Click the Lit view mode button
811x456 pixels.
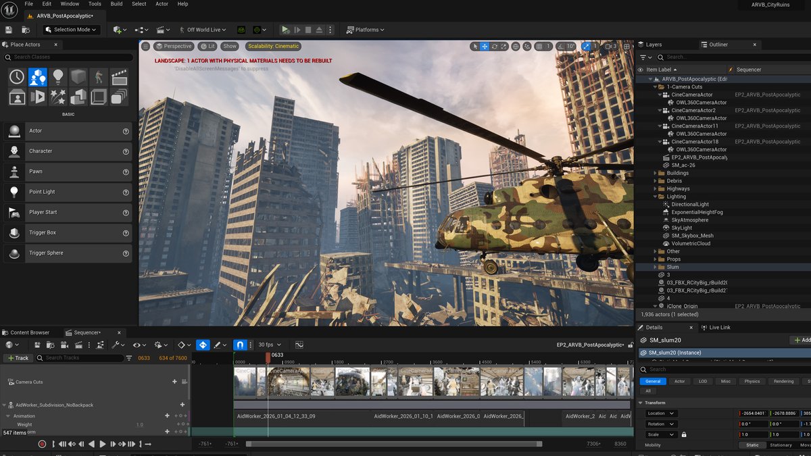tap(207, 47)
